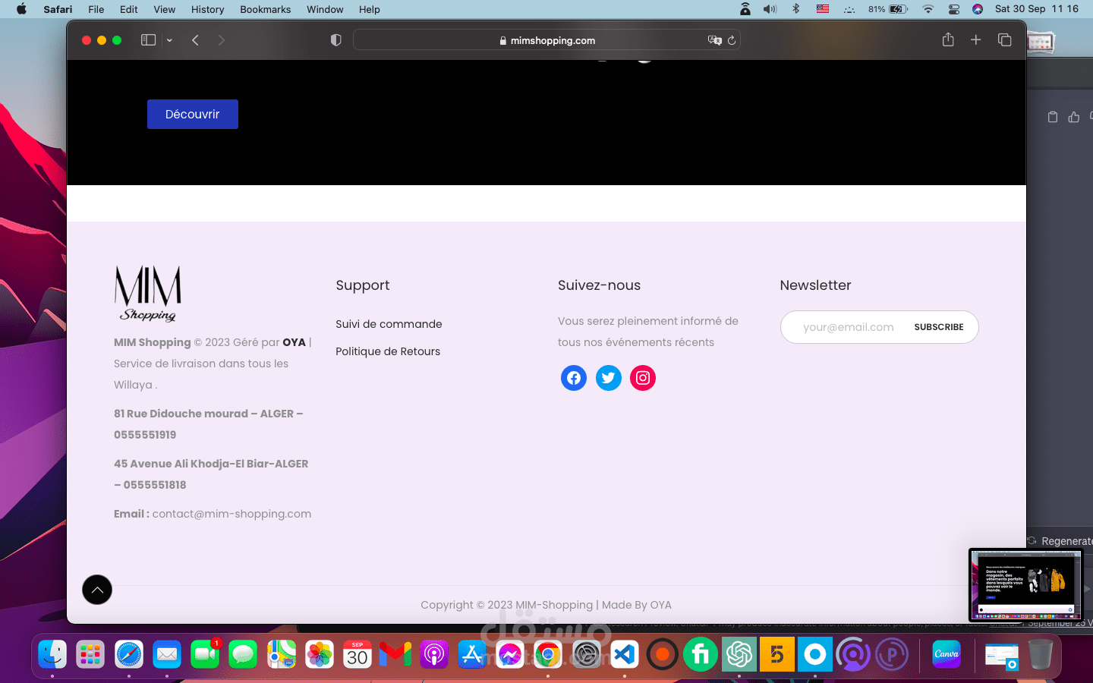Open the View menu
The height and width of the screenshot is (683, 1093).
165,9
